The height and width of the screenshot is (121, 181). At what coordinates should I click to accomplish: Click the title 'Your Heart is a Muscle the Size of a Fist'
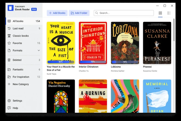[x=61, y=68]
